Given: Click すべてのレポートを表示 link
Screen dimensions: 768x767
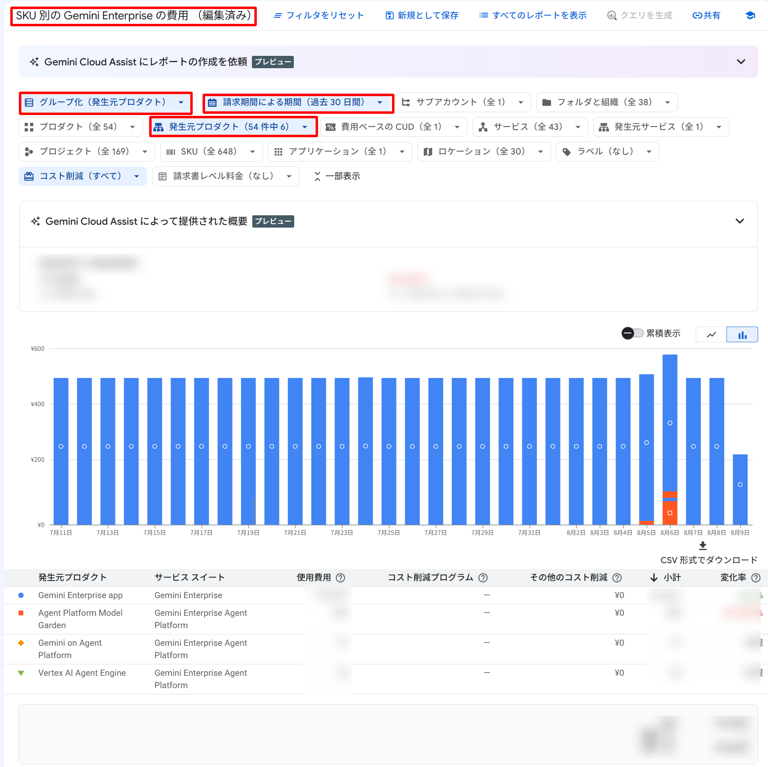Looking at the screenshot, I should click(533, 16).
